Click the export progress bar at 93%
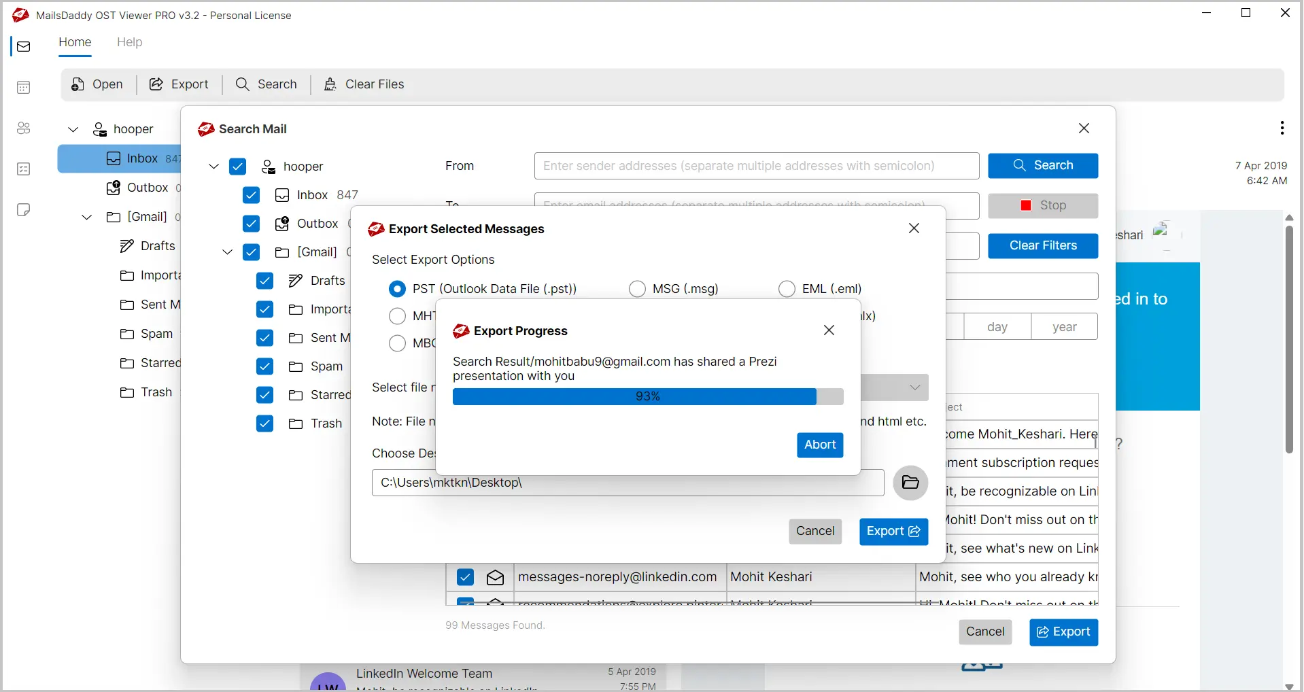1304x692 pixels. coord(648,396)
